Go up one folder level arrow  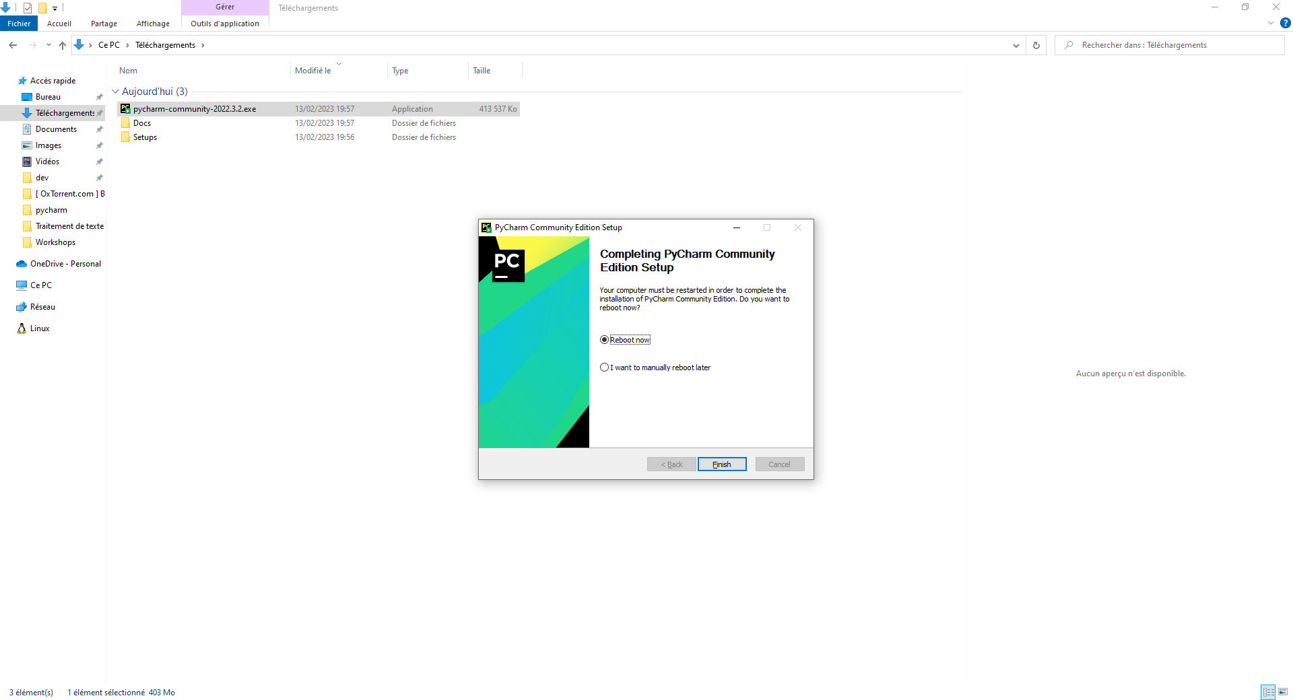click(x=63, y=45)
